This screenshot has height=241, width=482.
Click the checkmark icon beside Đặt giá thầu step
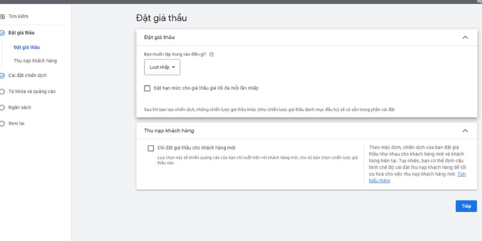point(2,33)
